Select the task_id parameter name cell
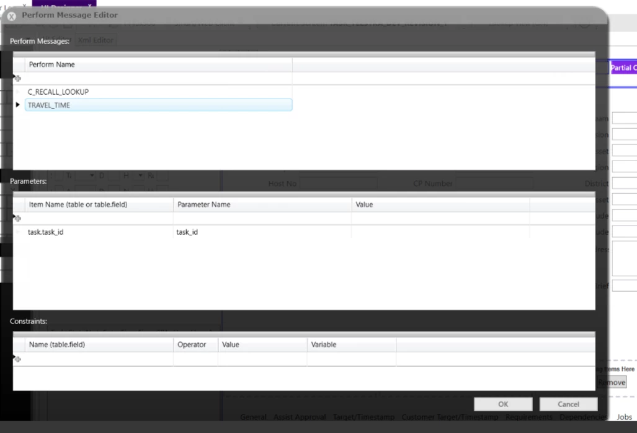 tap(262, 232)
